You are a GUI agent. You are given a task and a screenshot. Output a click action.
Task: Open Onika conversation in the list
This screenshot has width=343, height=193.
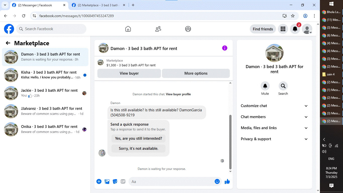[x=45, y=129]
